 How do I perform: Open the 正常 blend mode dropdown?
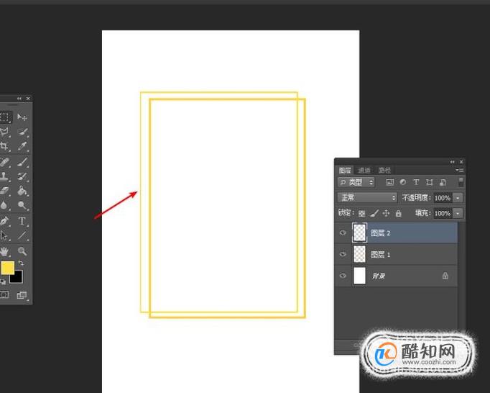(x=368, y=198)
